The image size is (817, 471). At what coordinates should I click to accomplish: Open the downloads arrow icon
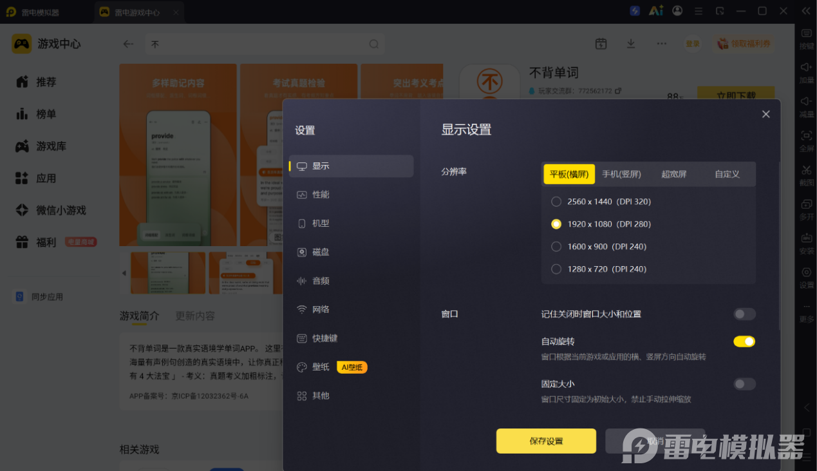tap(631, 44)
